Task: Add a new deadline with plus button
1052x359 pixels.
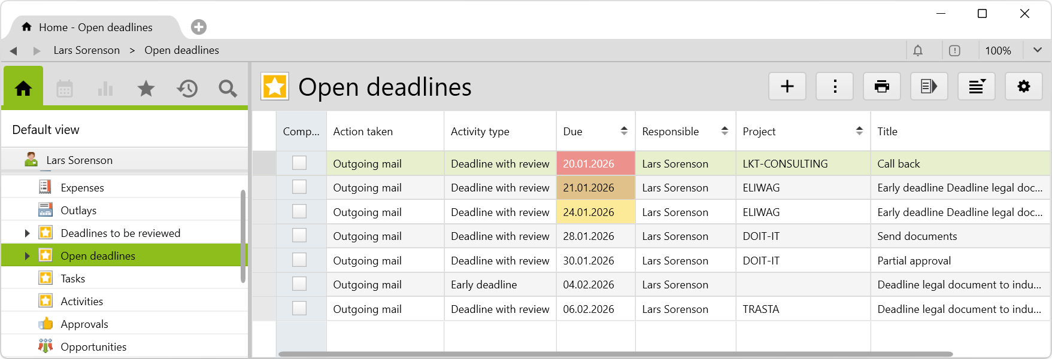Action: coord(787,87)
